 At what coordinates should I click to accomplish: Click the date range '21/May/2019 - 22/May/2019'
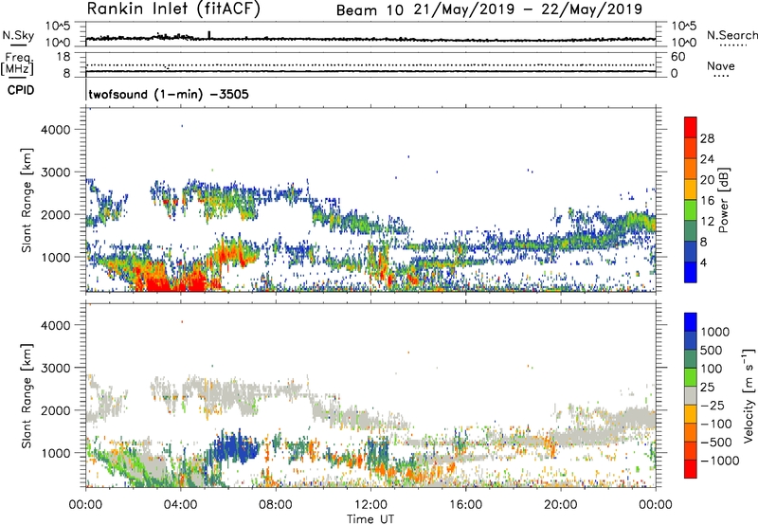click(528, 9)
